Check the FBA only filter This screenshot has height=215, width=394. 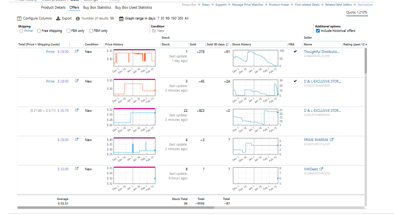[x=68, y=31]
